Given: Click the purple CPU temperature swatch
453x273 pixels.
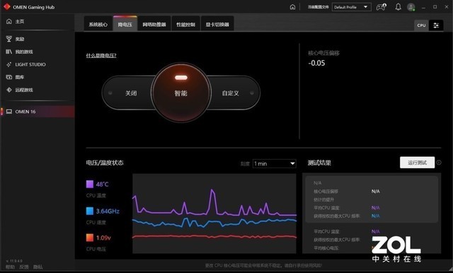Looking at the screenshot, I should coord(90,184).
